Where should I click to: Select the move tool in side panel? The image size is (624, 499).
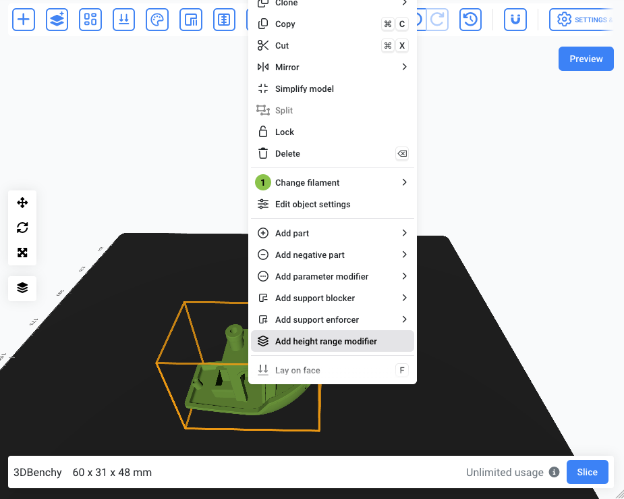[x=22, y=203]
